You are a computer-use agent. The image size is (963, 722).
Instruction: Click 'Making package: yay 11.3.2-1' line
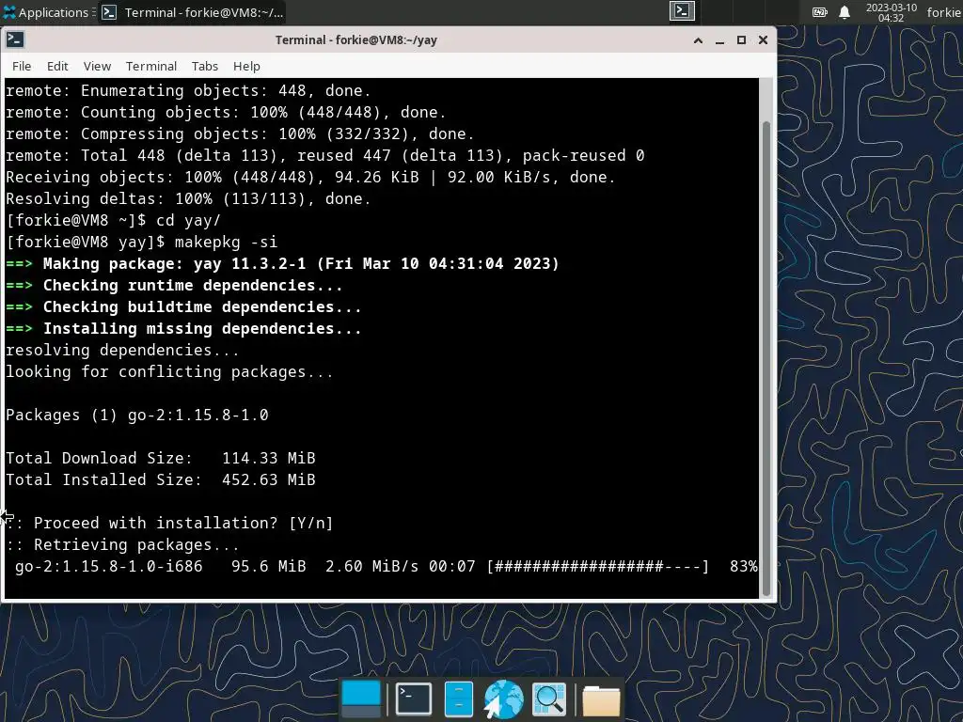[x=282, y=263]
